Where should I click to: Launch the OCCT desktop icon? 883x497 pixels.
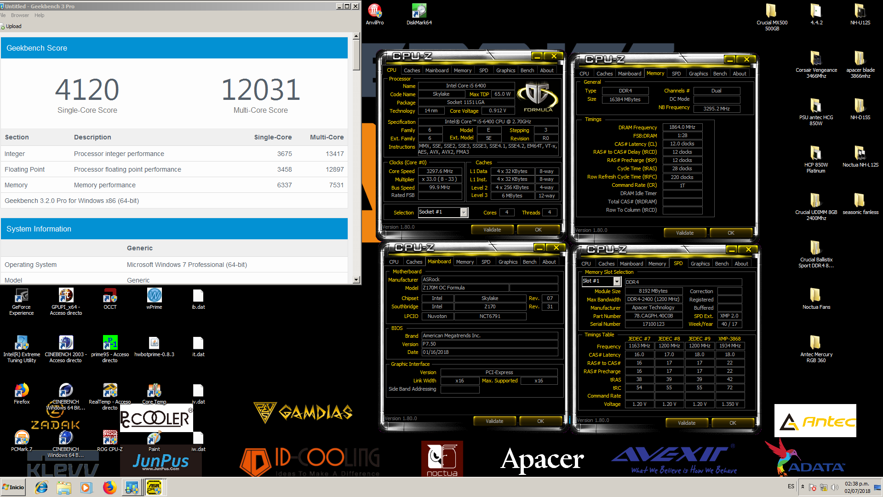[x=110, y=299]
